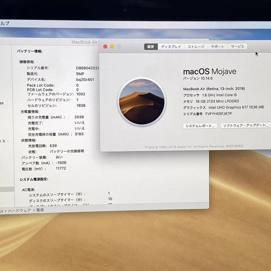Select firmware version value 1002
The width and height of the screenshot is (271, 271).
[81, 94]
